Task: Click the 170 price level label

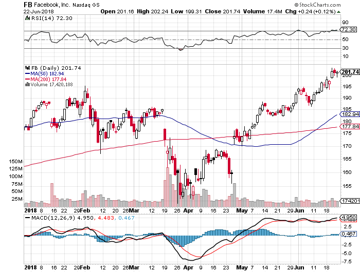Action: coord(347,146)
